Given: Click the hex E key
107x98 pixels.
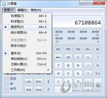Looking at the screenshot, I should click(49, 82).
